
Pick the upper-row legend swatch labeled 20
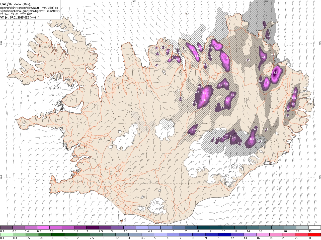(x=290, y=227)
